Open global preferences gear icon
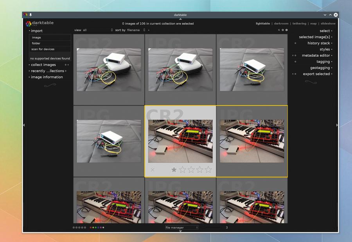352x242 pixels. tap(286, 30)
